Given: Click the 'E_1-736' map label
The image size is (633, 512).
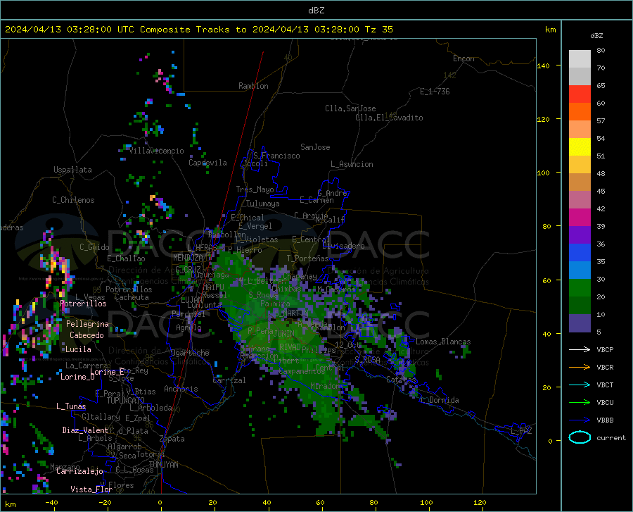Looking at the screenshot, I should point(435,92).
